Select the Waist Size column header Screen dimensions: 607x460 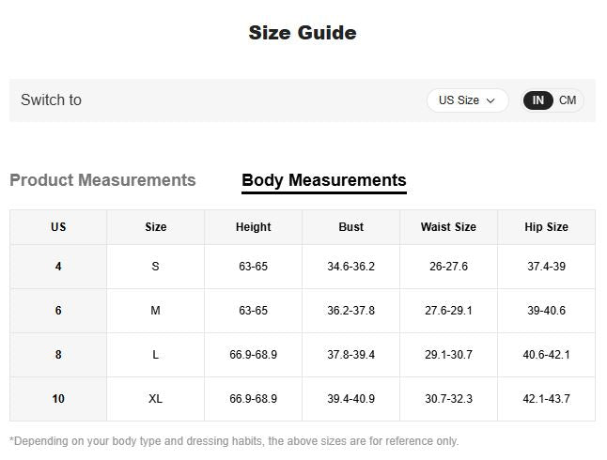[x=448, y=227]
